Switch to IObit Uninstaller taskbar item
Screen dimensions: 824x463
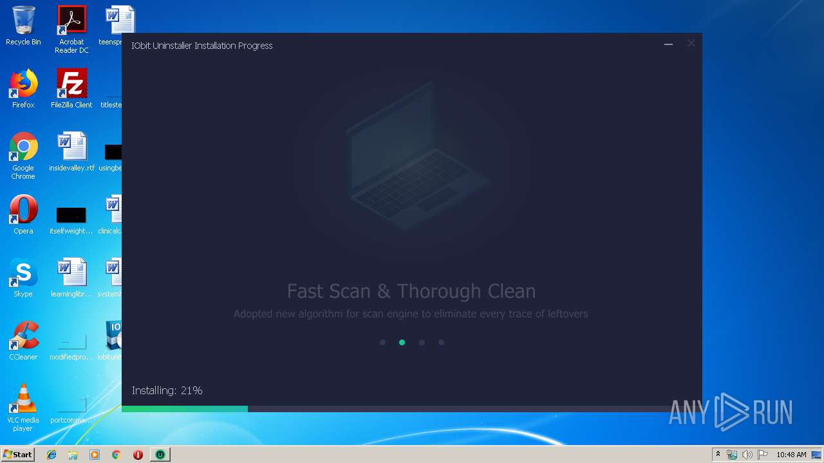160,455
